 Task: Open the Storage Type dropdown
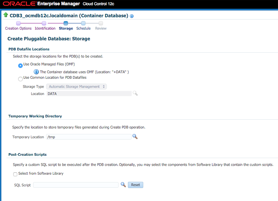tap(76, 87)
